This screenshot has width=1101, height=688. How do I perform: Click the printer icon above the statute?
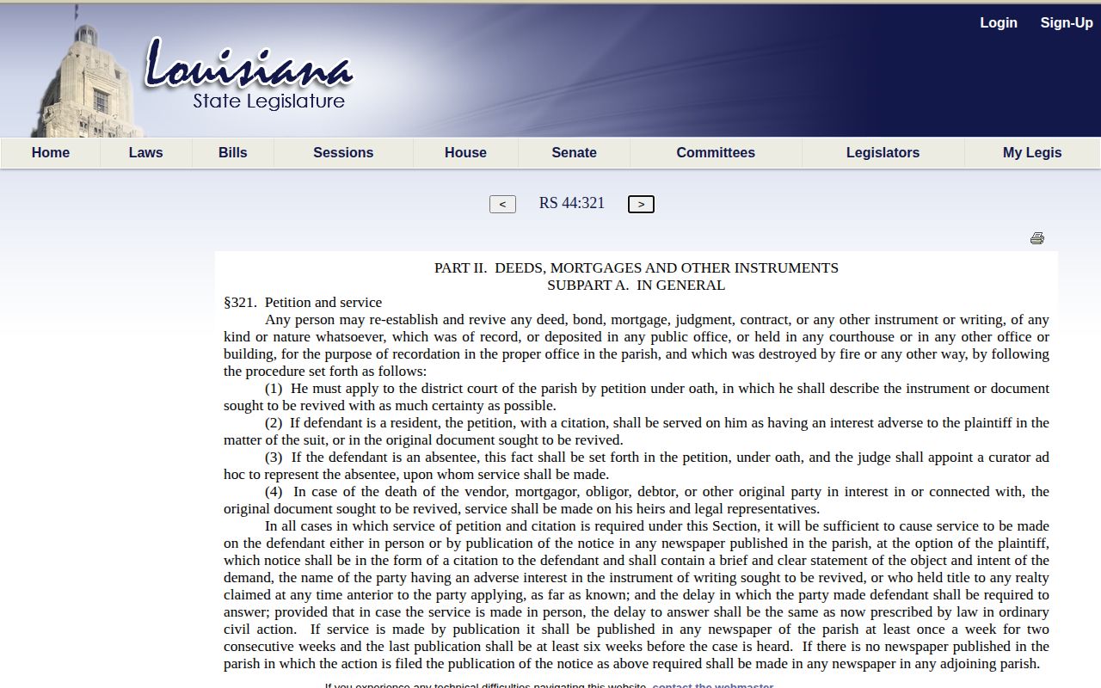click(x=1037, y=238)
